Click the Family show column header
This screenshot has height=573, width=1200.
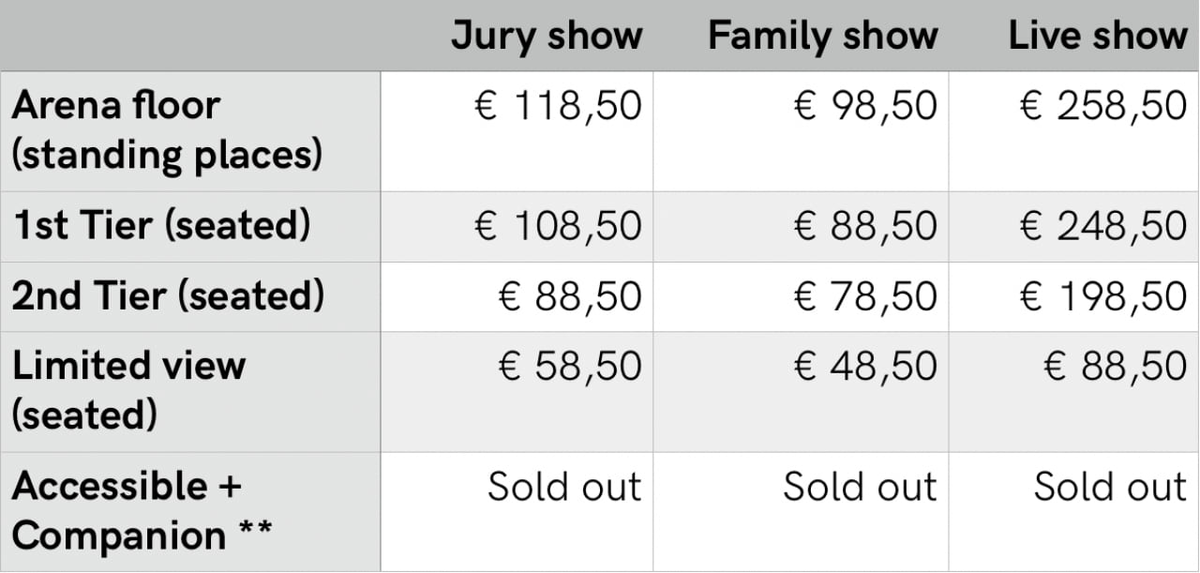[823, 37]
